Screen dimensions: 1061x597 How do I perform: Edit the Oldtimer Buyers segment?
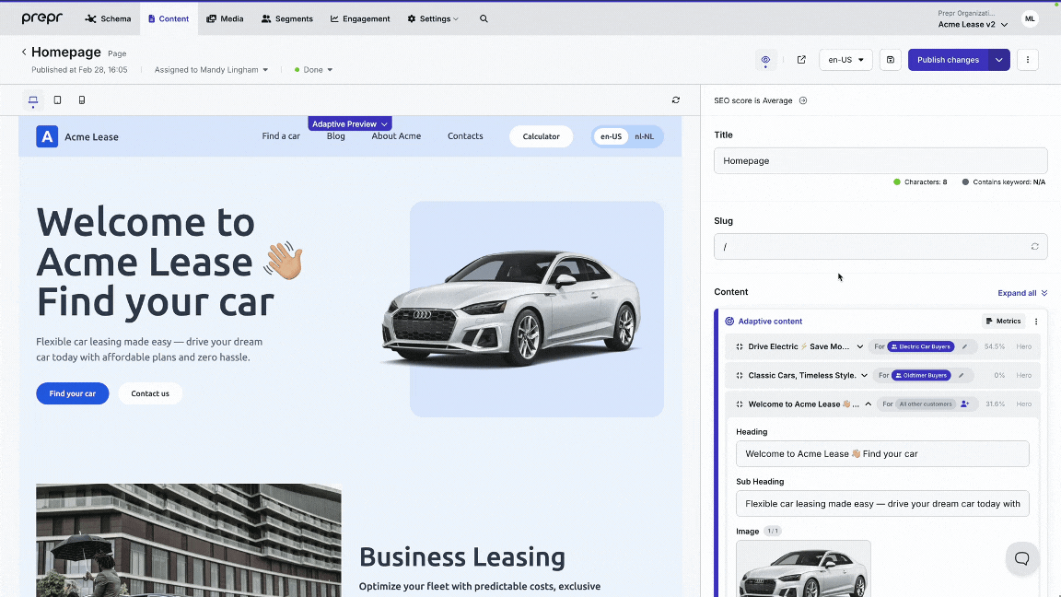(962, 375)
